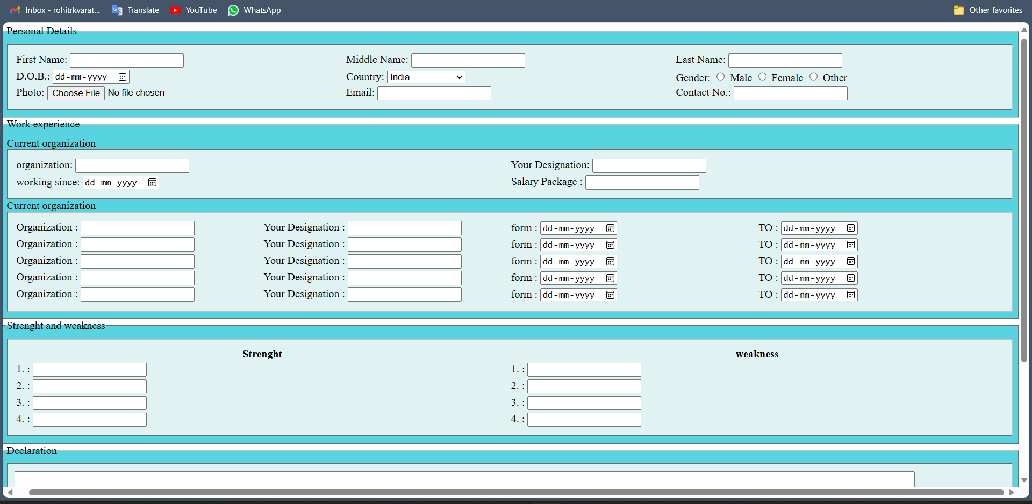Click calendar icon in first 'TO' date row
The height and width of the screenshot is (504, 1032).
tap(851, 228)
